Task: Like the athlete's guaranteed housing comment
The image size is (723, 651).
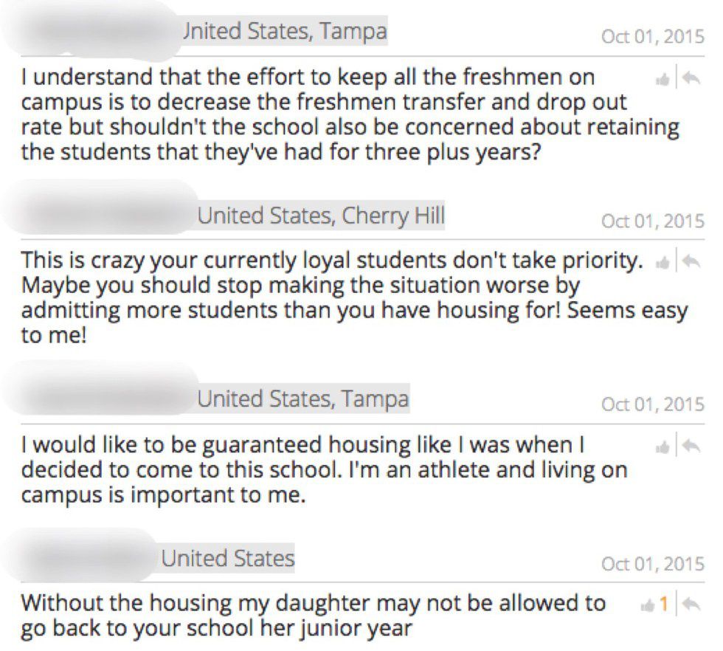Action: [x=662, y=446]
